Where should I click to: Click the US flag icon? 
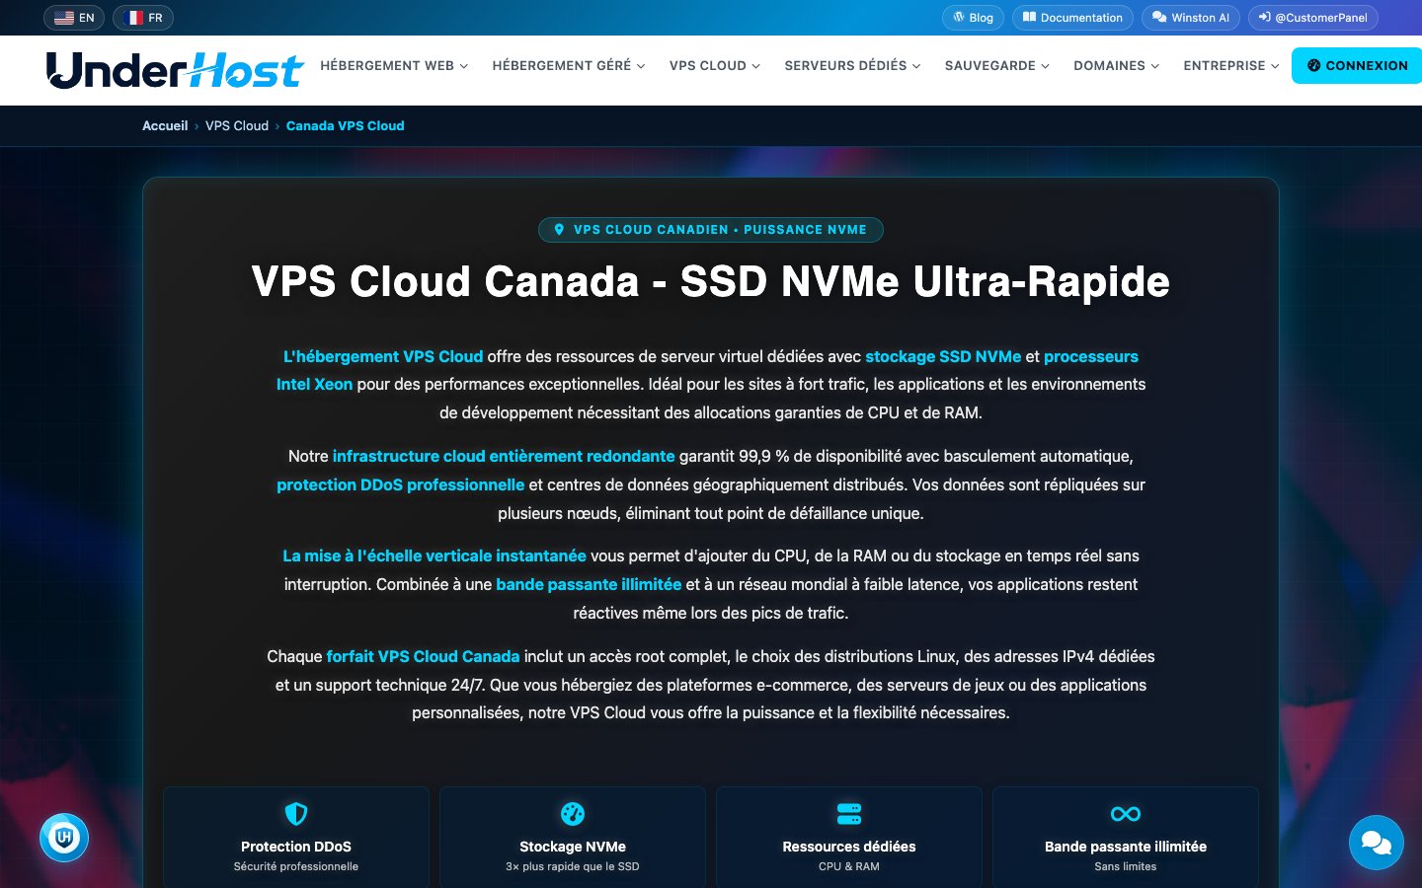click(64, 18)
